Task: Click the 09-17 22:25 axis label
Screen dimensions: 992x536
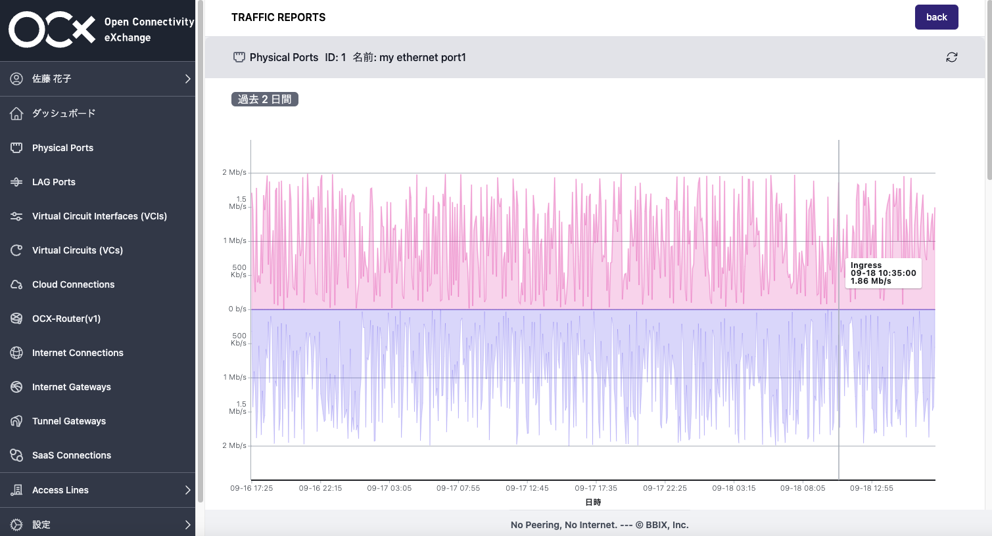Action: click(x=665, y=488)
